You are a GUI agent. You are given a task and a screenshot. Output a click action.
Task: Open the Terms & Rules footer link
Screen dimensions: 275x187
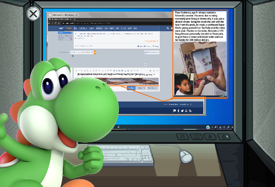(173, 104)
